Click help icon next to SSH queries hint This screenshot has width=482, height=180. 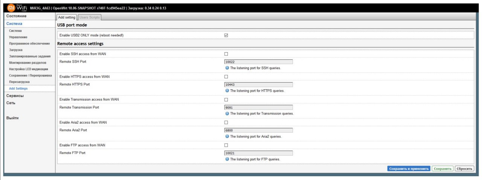(227, 68)
